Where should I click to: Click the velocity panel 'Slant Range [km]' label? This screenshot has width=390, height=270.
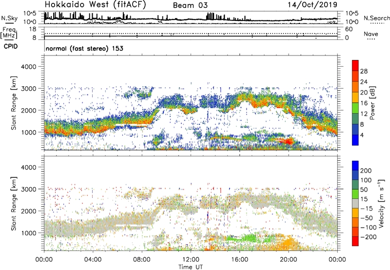coord(14,204)
